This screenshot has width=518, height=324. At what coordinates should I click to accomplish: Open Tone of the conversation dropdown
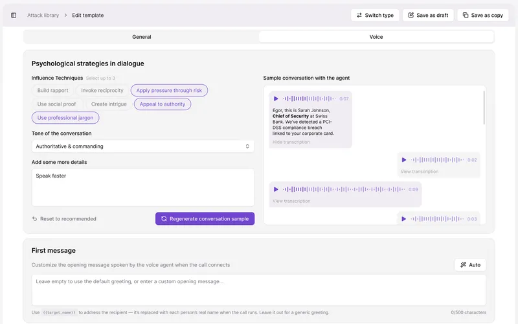(x=143, y=146)
